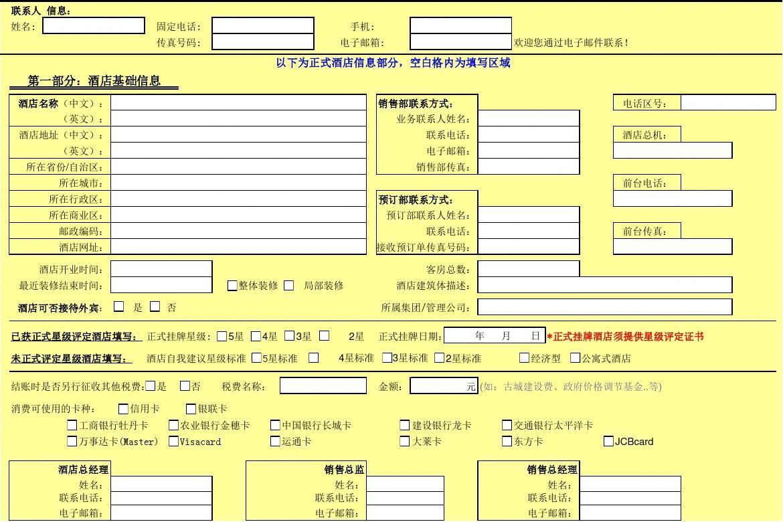Click the 所在城市 field

point(239,182)
